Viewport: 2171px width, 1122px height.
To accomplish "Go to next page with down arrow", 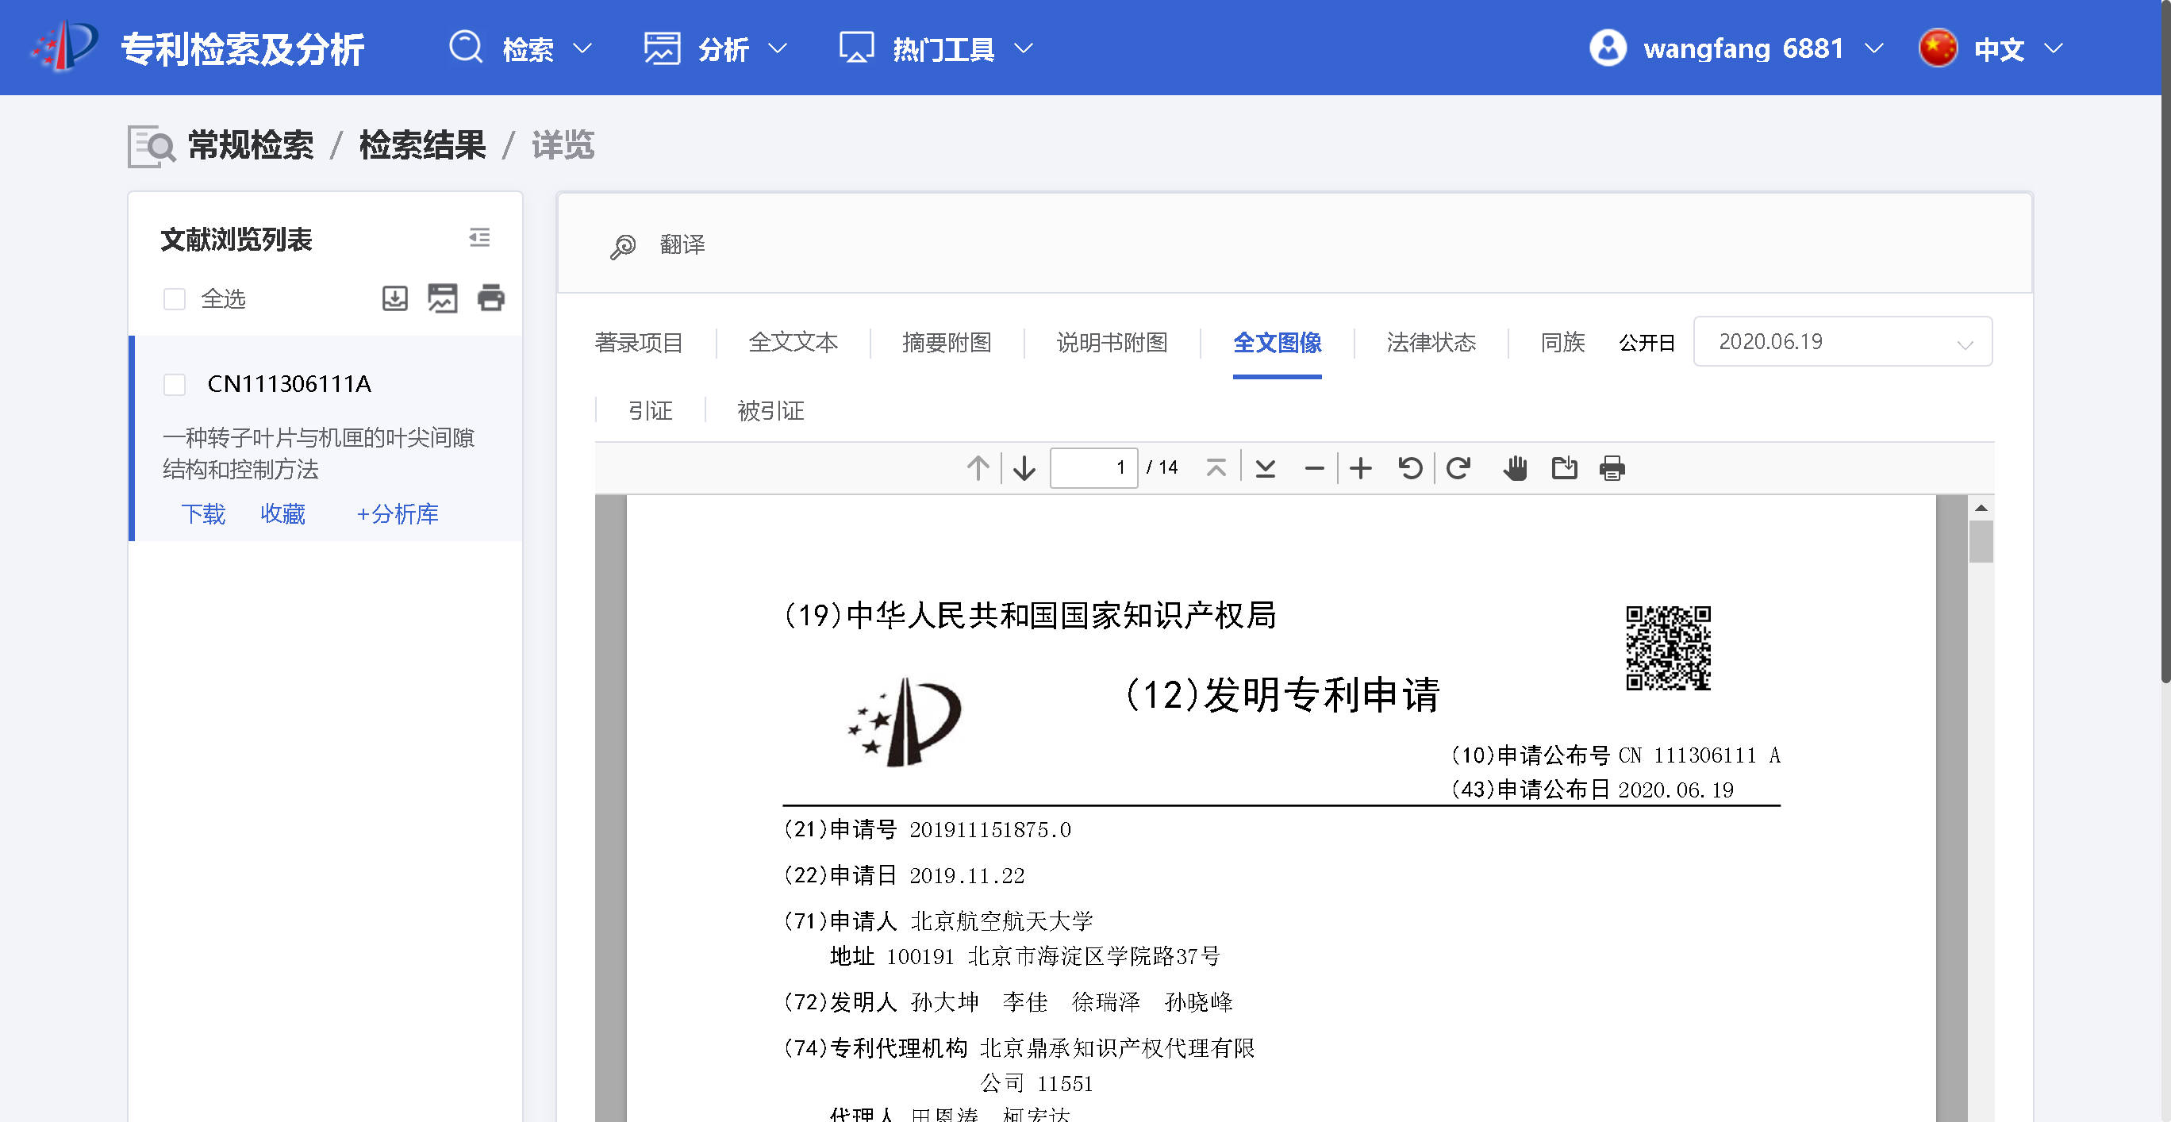I will point(1024,468).
